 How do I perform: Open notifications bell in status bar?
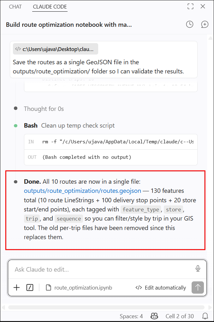tap(205, 316)
